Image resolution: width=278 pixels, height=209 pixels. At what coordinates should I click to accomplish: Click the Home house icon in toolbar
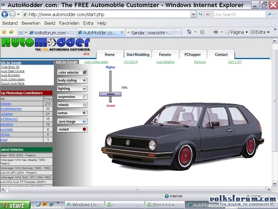tap(189, 32)
